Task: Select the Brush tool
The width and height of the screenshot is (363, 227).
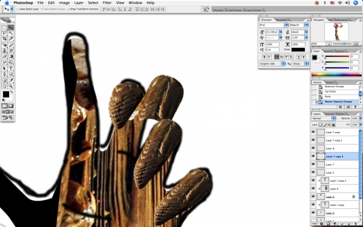Action: pyautogui.click(x=11, y=45)
